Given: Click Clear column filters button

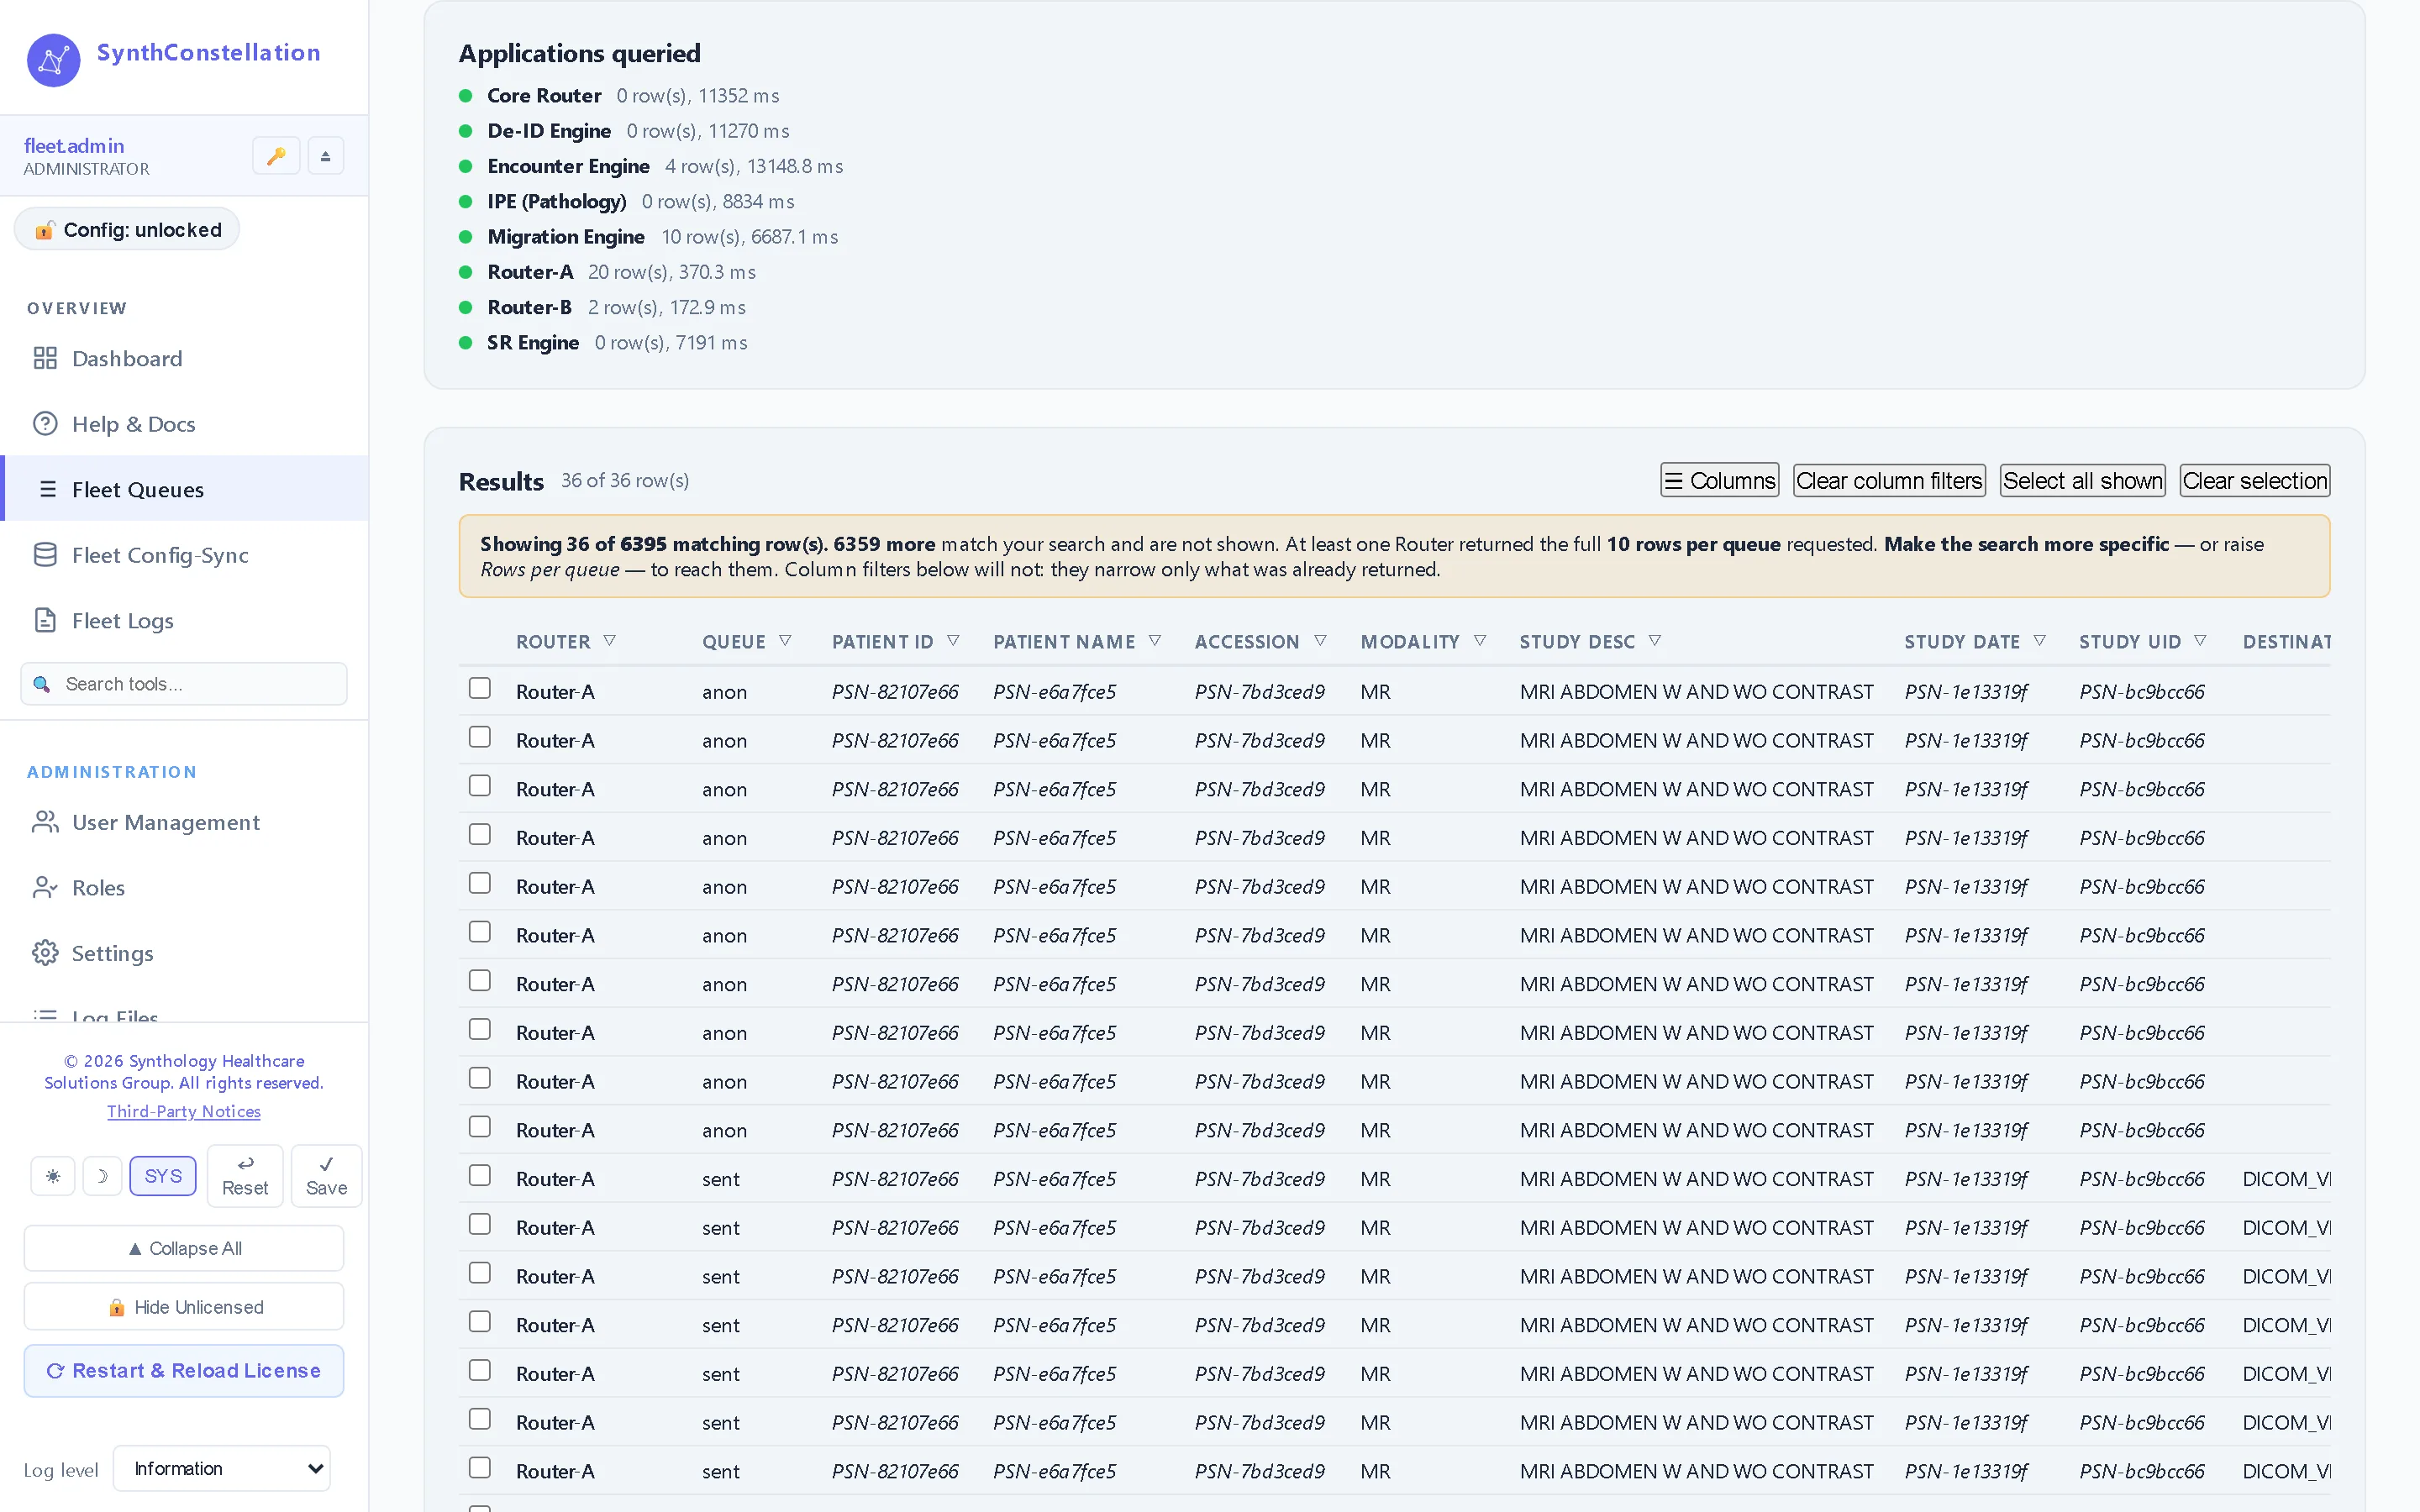Looking at the screenshot, I should [1889, 480].
